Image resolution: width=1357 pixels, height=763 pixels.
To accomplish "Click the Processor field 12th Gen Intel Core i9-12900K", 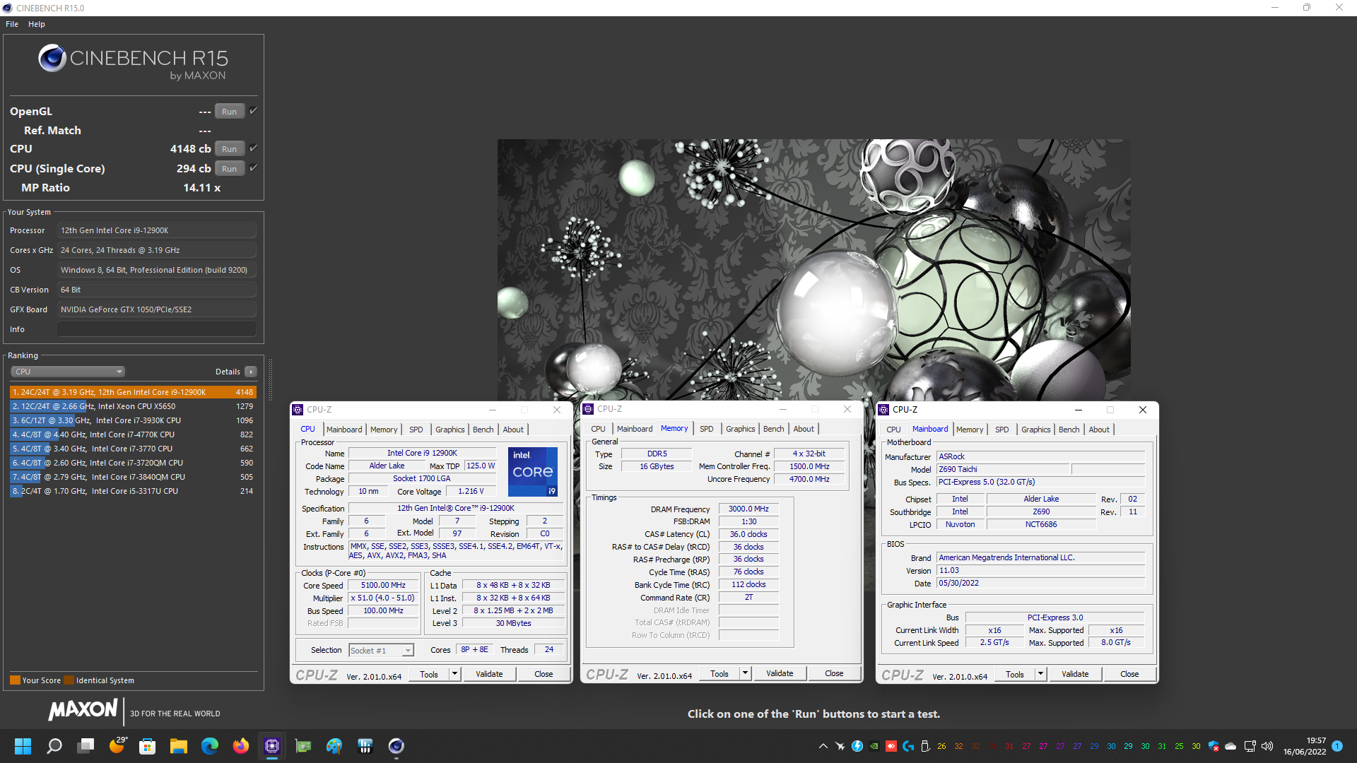I will tap(157, 230).
